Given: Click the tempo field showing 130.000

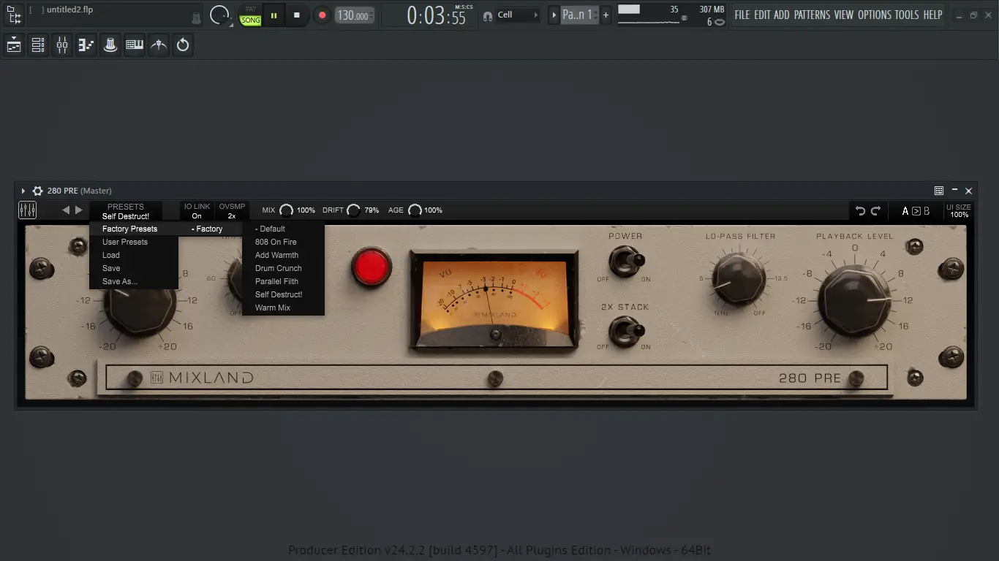Looking at the screenshot, I should 355,15.
